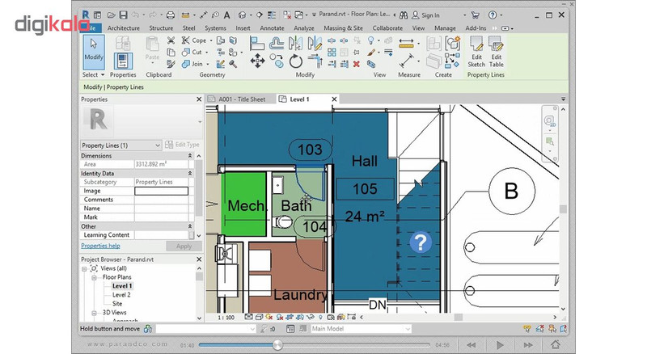Click the Comments property value field
This screenshot has width=647, height=354.
click(x=161, y=200)
